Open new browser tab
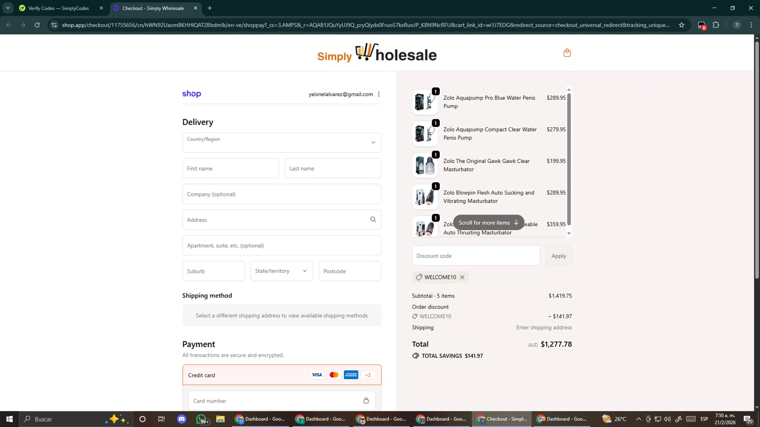The image size is (760, 427). (210, 8)
